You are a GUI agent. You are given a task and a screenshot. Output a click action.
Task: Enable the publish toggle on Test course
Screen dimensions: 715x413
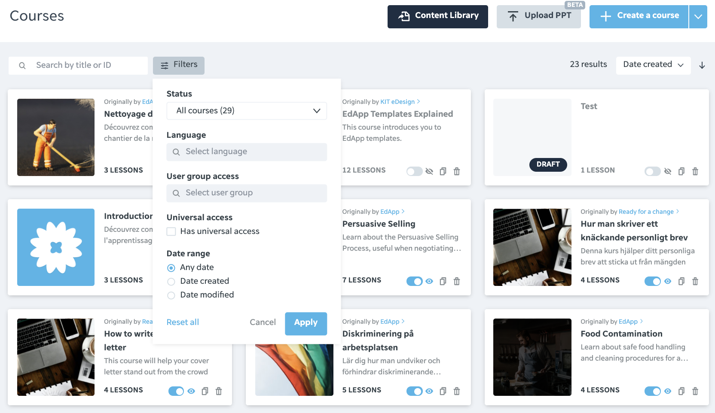click(652, 171)
